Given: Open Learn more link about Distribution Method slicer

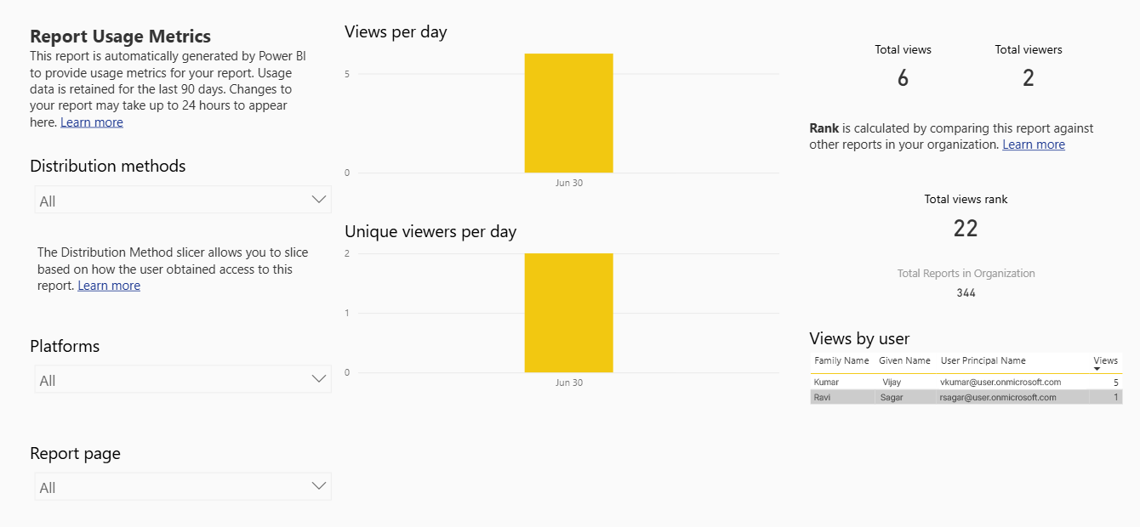Looking at the screenshot, I should point(109,286).
